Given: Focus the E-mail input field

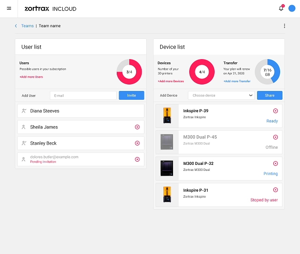Looking at the screenshot, I should pos(83,96).
